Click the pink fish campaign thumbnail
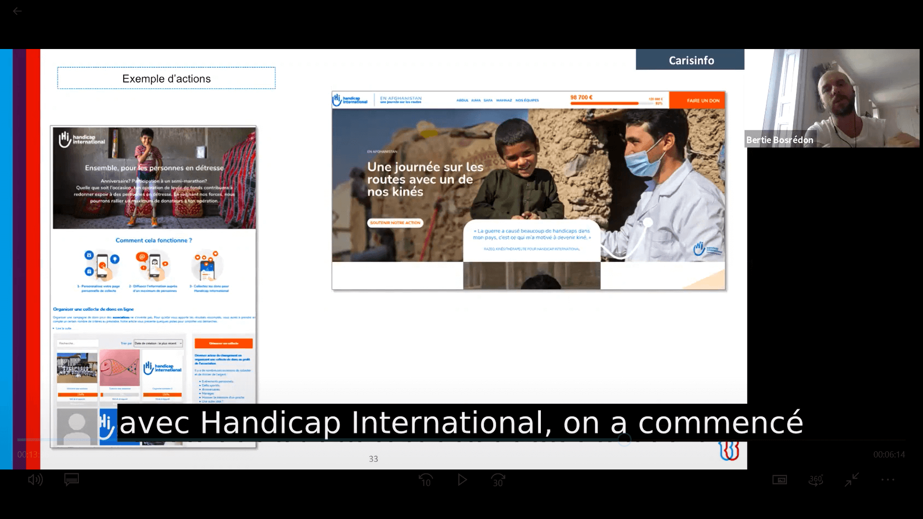The image size is (923, 519). pyautogui.click(x=120, y=368)
